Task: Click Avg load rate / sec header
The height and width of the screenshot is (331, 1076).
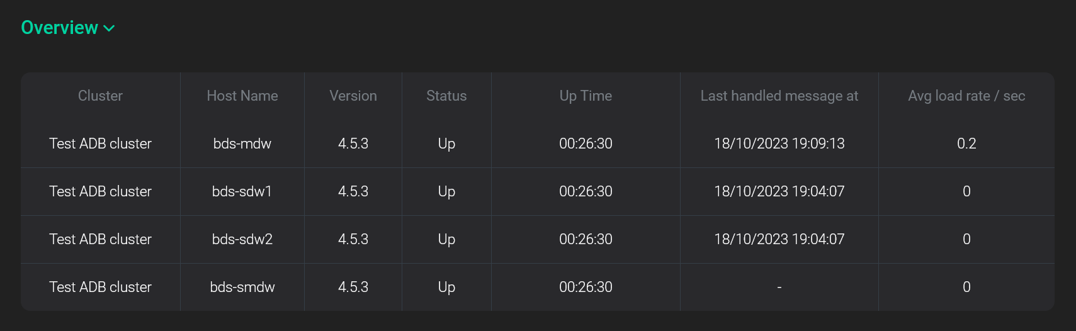Action: point(966,96)
